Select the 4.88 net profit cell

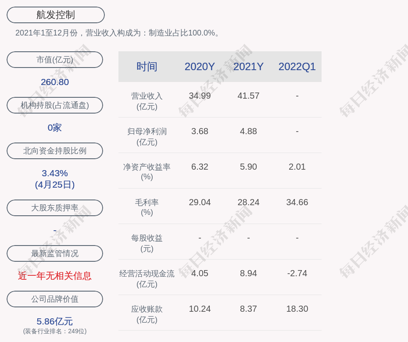(248, 132)
